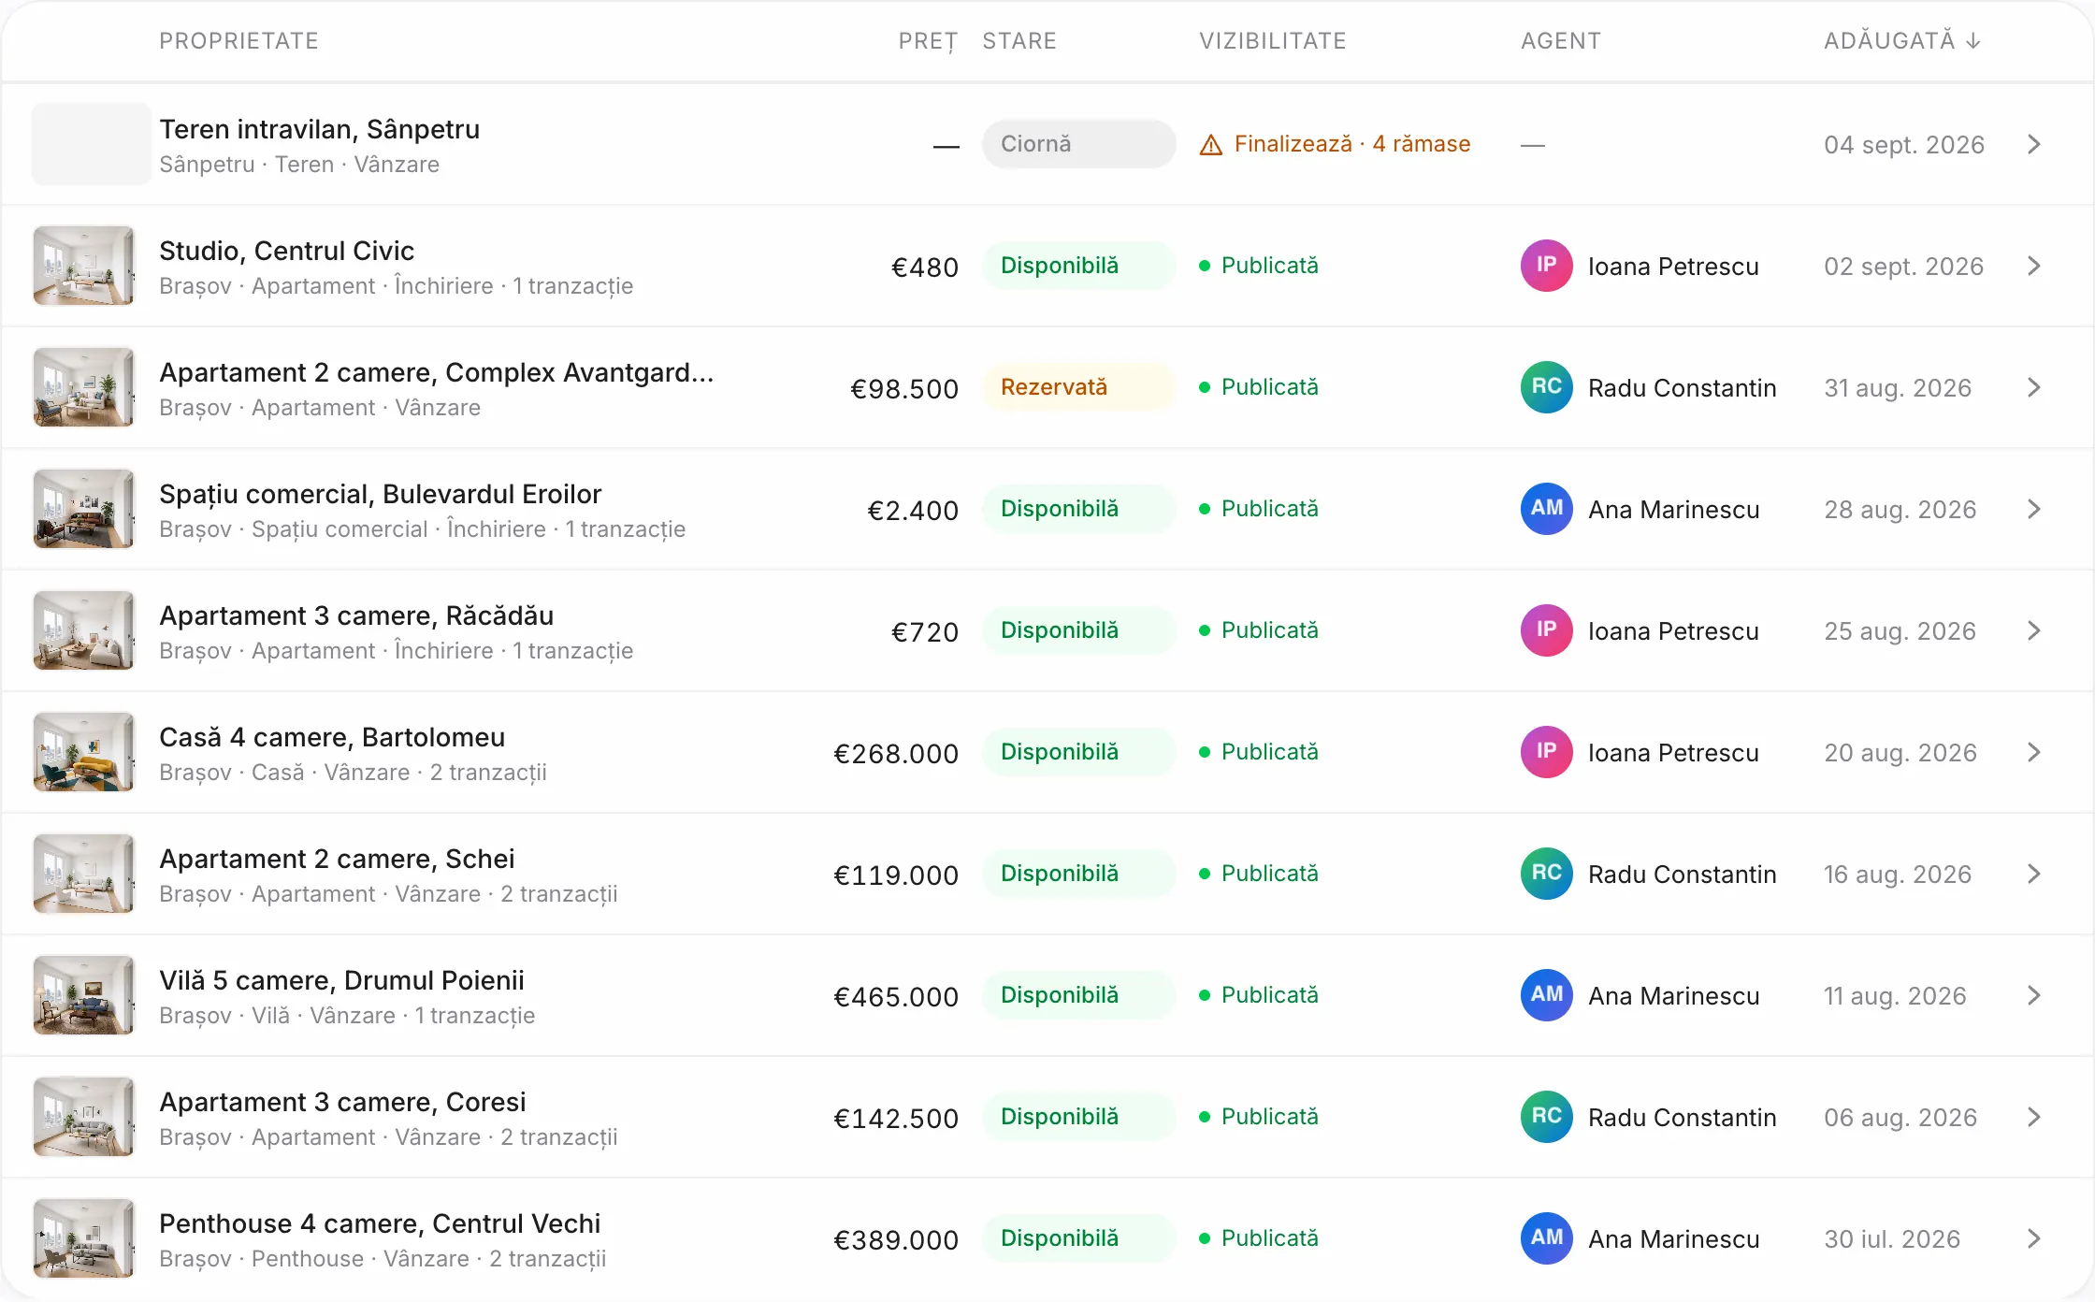Open Teren intravilan row chevron
2095x1302 pixels.
pos(2034,144)
